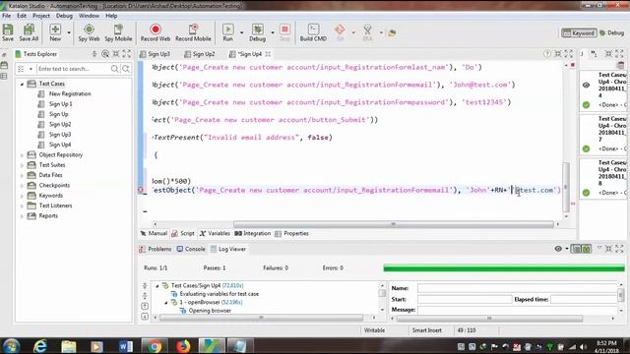Close the Sign Up4 editor tab
The image size is (630, 354).
coord(268,54)
